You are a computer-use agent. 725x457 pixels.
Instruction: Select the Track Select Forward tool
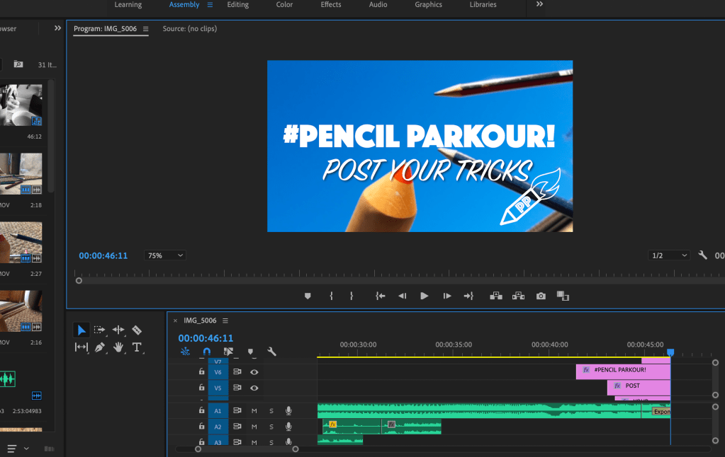100,330
